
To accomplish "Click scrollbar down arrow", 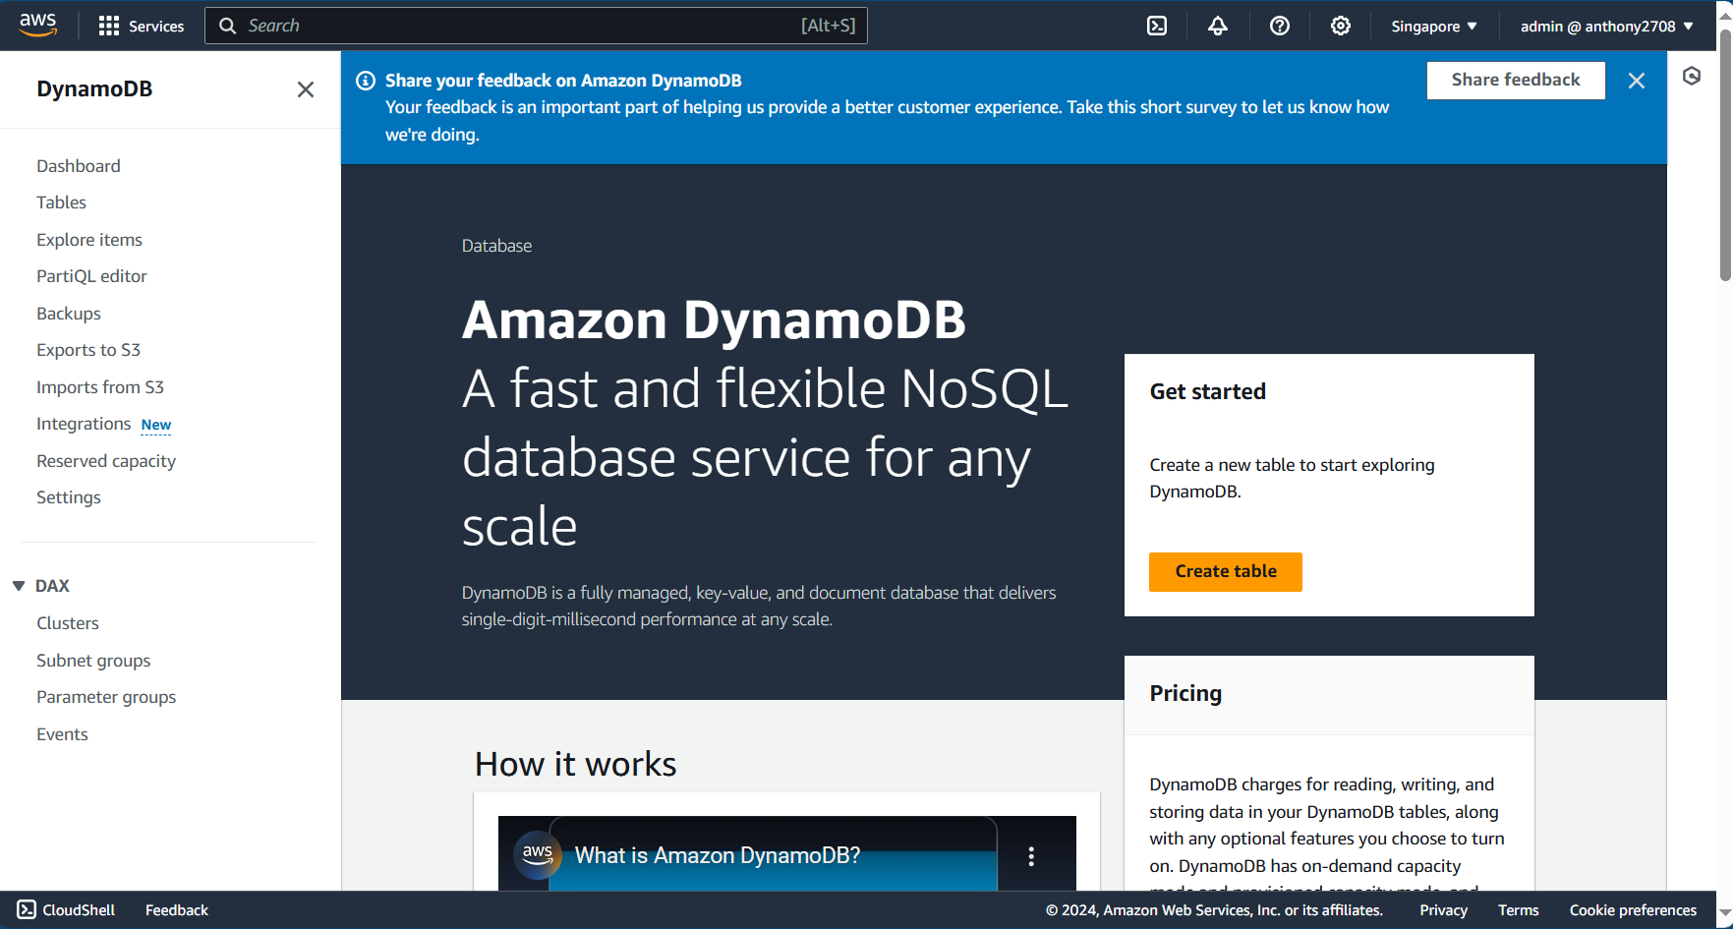I will [x=1725, y=913].
